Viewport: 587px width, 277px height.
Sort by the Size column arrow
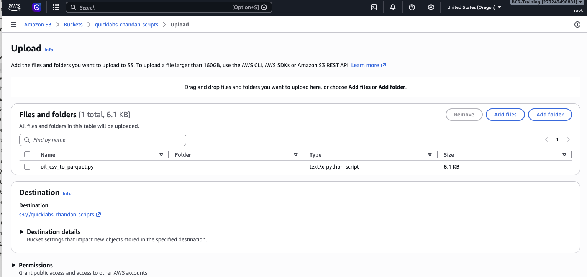[x=564, y=155]
